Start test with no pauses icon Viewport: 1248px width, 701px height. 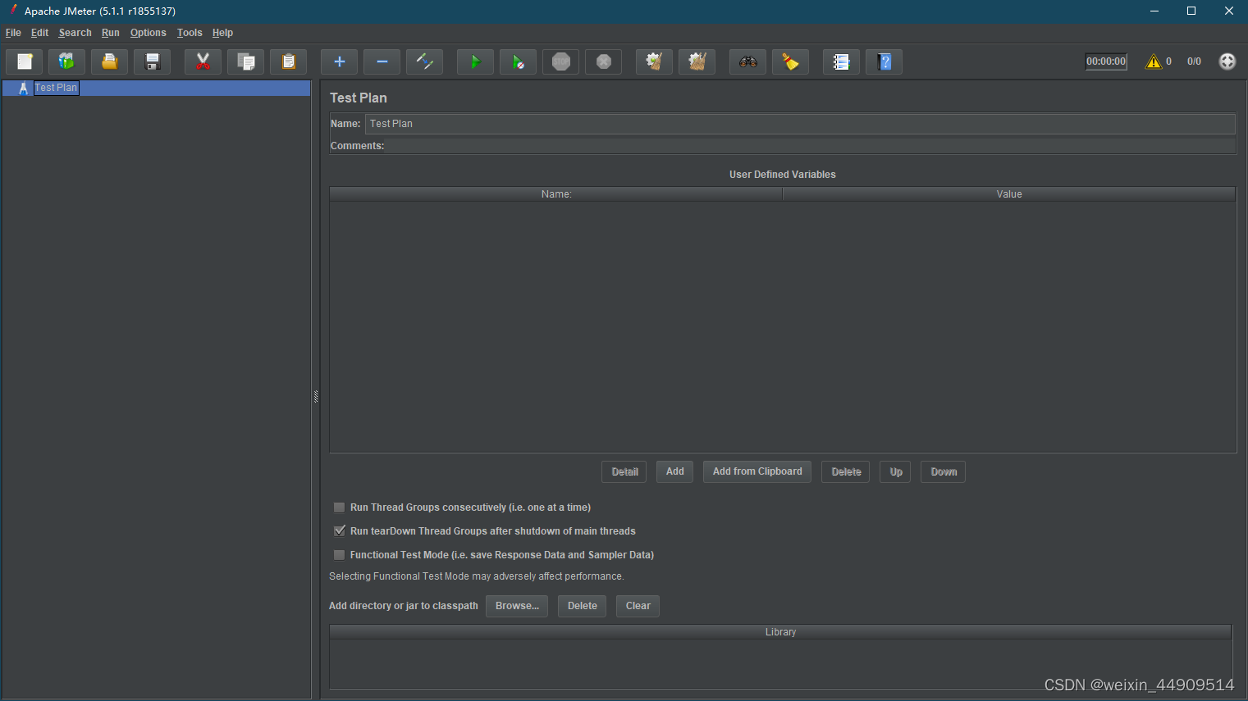click(518, 61)
